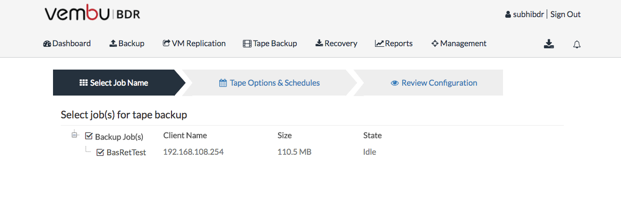Click the user profile icon beside subhibdr
This screenshot has width=621, height=202.
508,15
